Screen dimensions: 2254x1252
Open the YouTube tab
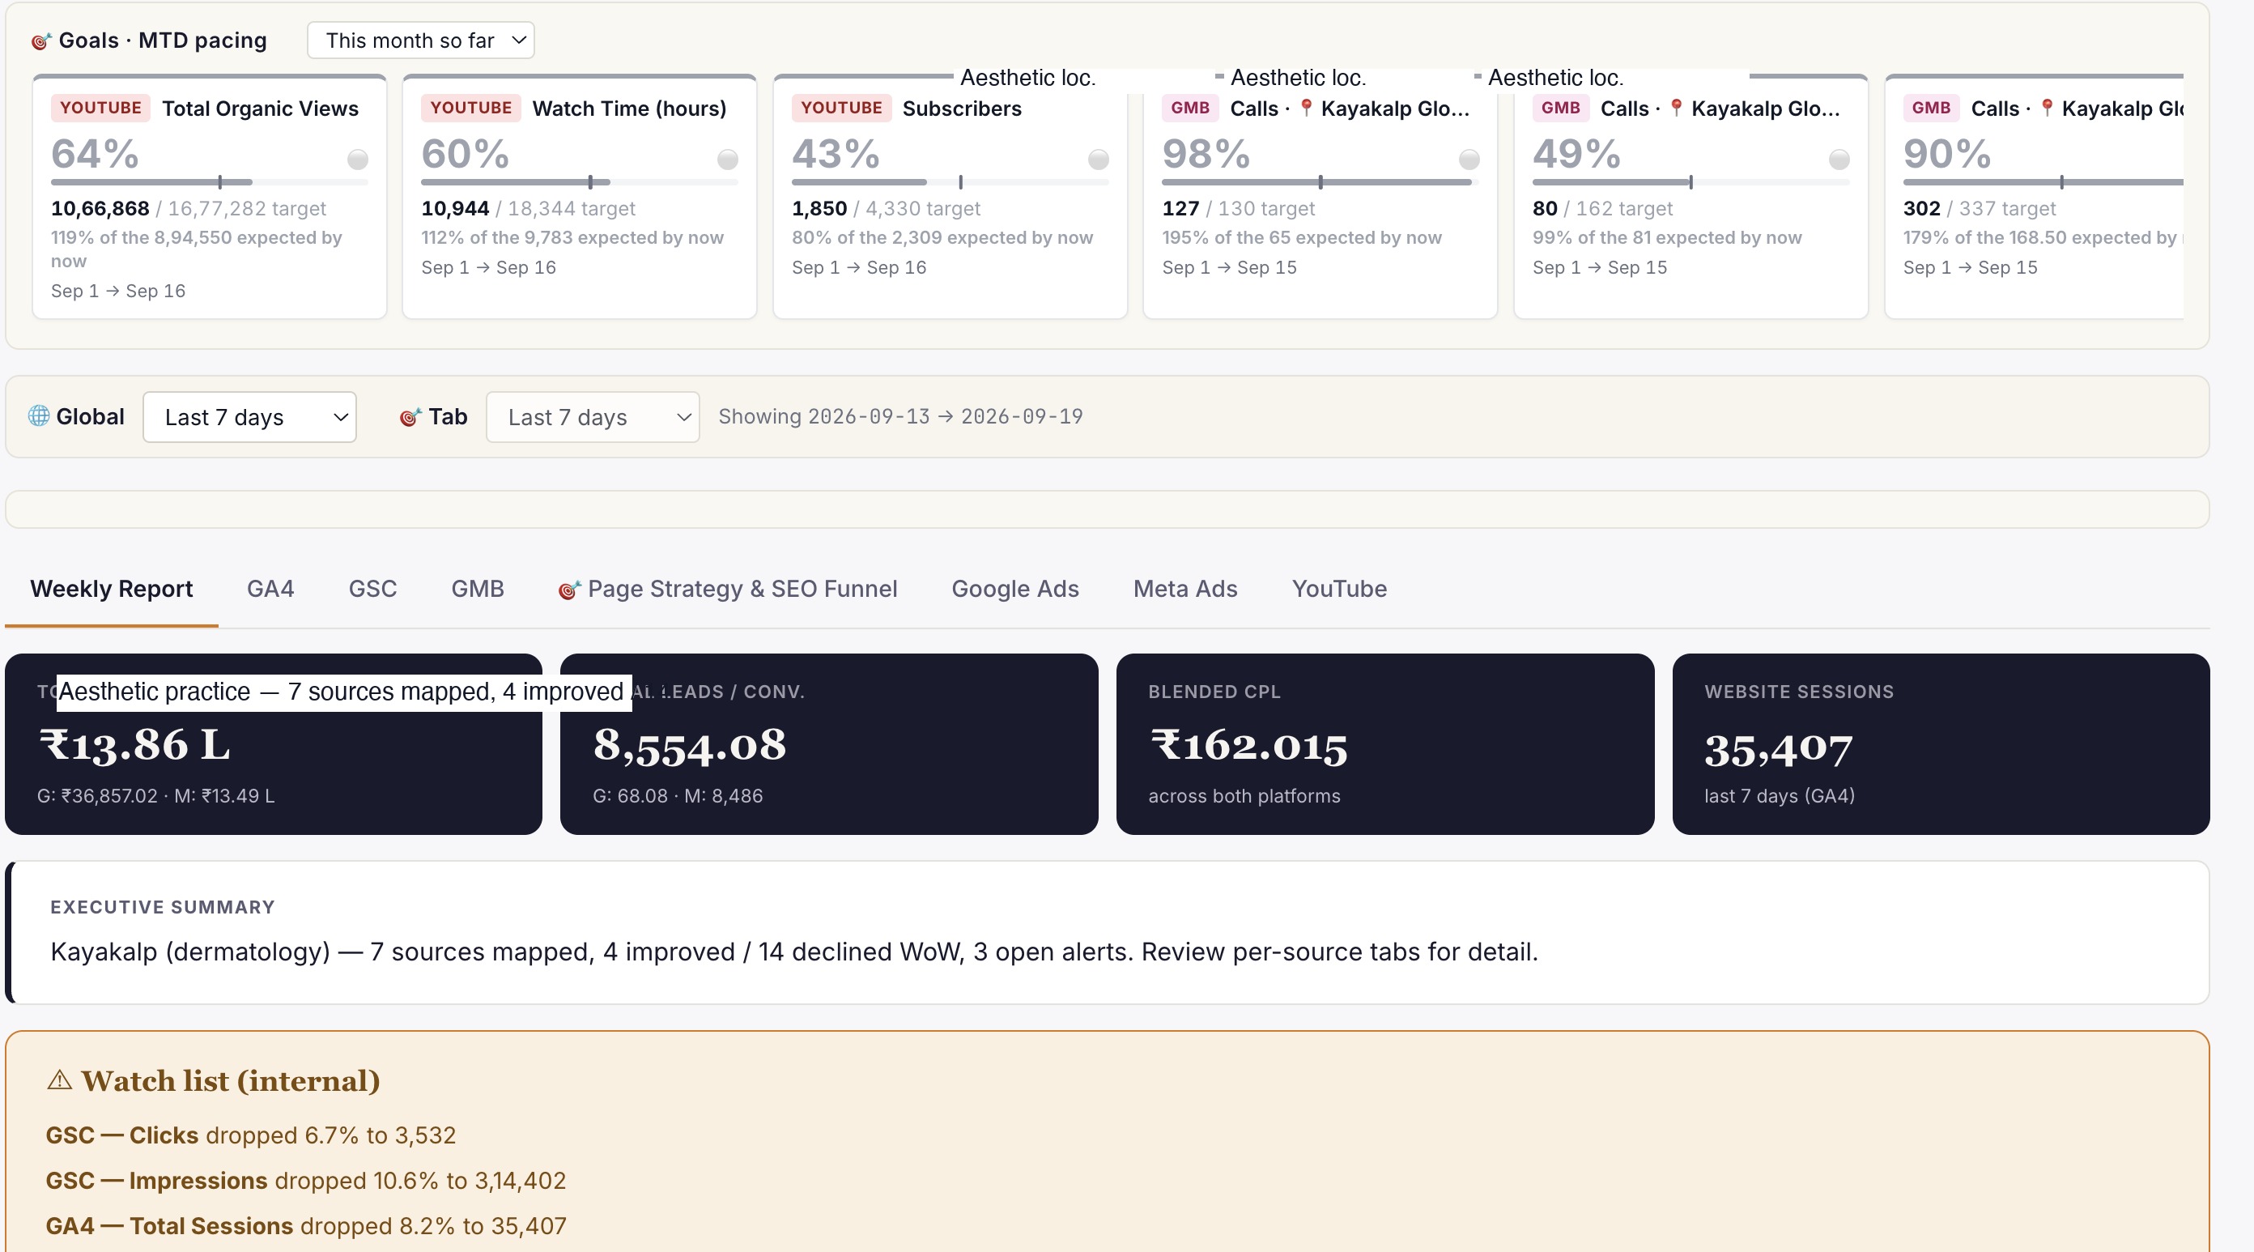point(1340,589)
